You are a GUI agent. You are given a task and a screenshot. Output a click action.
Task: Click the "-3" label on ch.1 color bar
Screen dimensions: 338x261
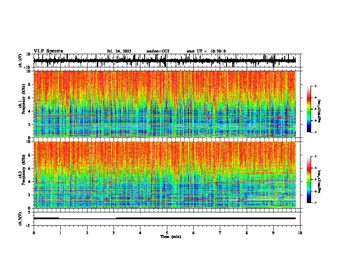tap(315, 86)
